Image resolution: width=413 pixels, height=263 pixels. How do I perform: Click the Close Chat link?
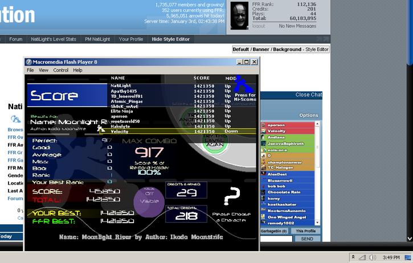(x=308, y=94)
